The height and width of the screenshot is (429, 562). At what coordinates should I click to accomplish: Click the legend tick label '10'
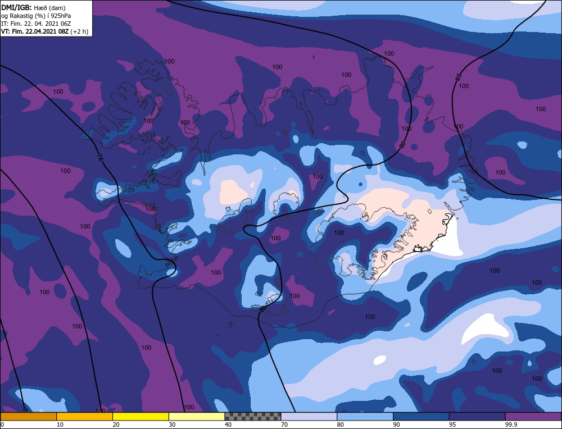click(x=60, y=425)
